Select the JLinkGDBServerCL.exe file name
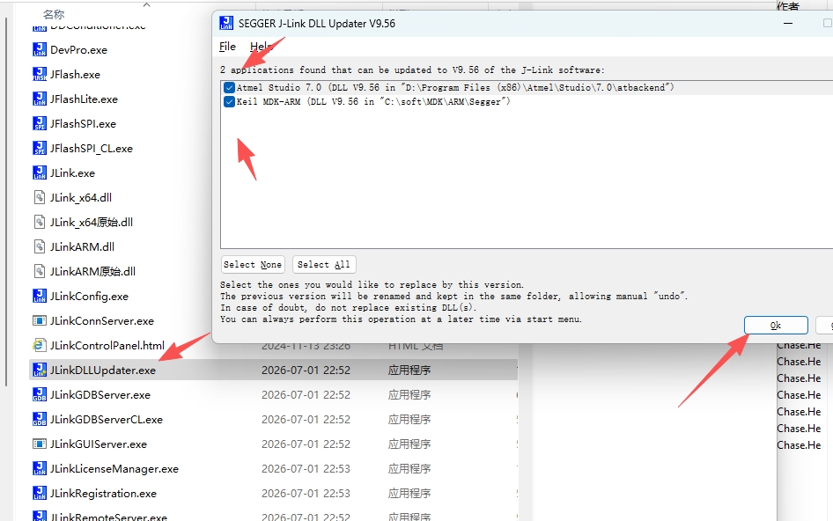 coord(107,420)
